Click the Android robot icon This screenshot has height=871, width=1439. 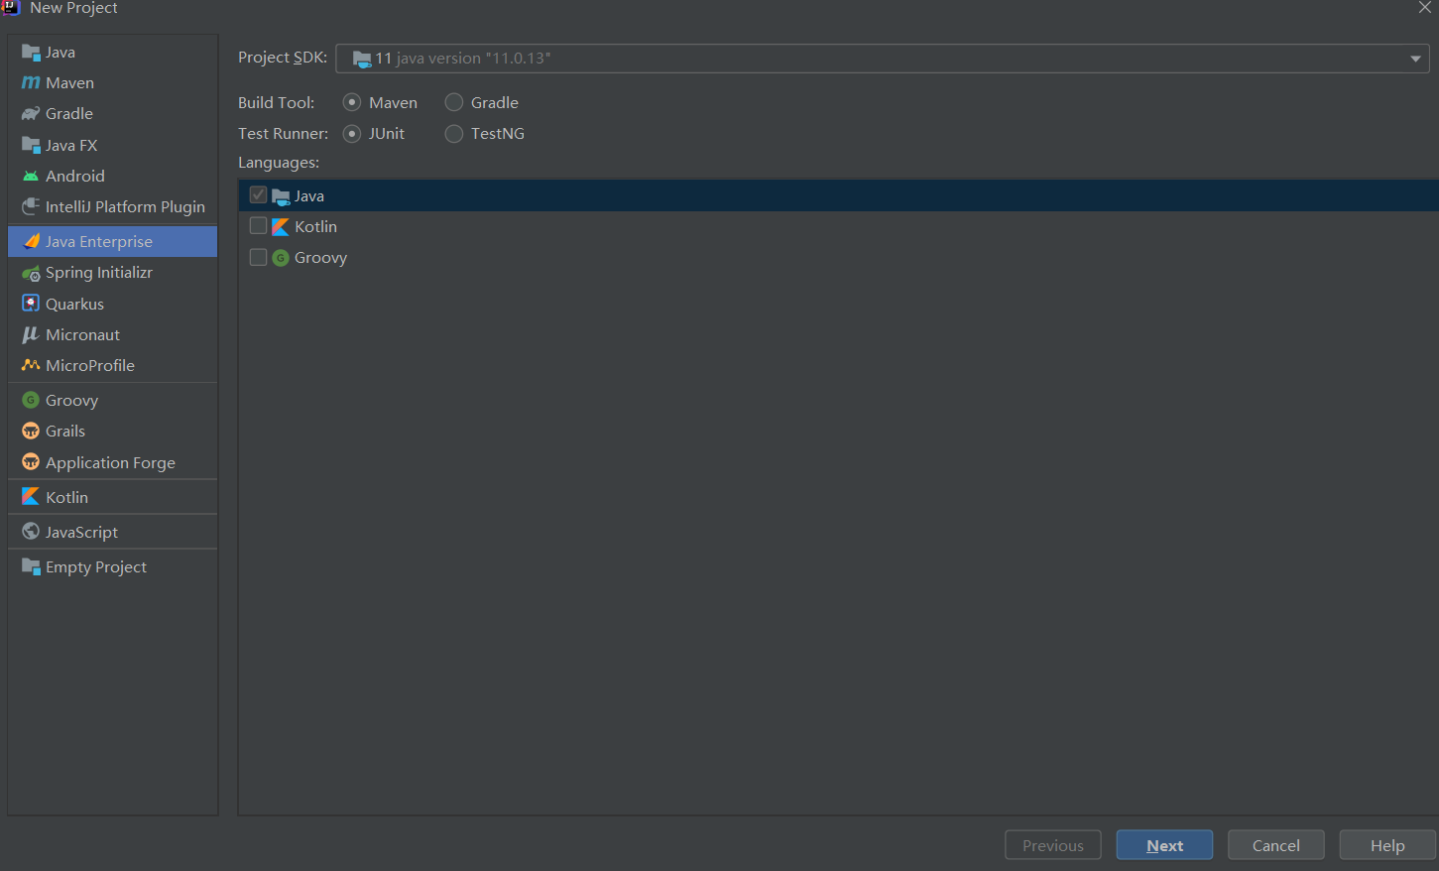pos(31,176)
